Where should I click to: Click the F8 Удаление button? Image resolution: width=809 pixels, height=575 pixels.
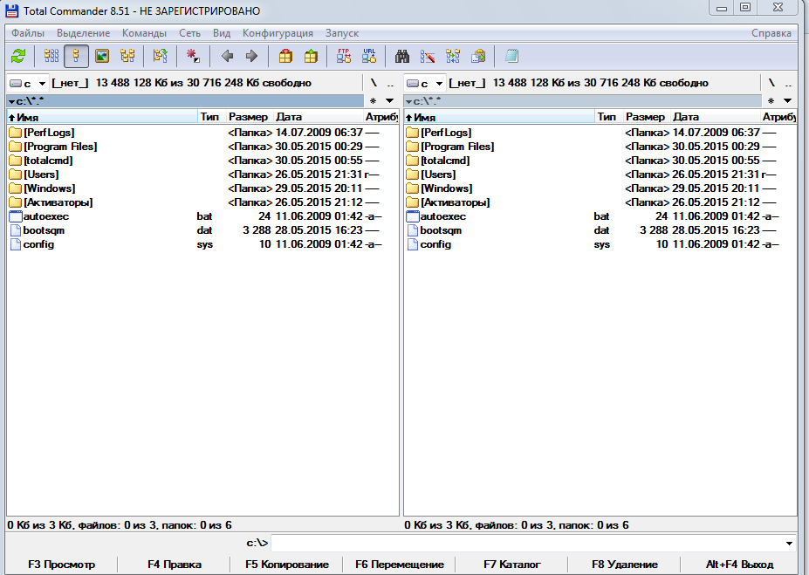point(624,565)
